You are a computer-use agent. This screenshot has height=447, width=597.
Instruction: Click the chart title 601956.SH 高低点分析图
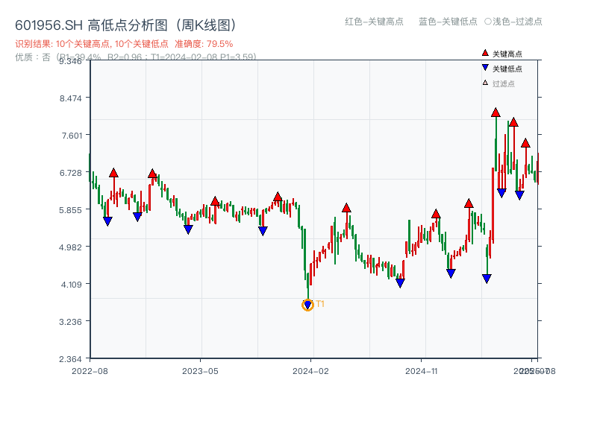[125, 25]
